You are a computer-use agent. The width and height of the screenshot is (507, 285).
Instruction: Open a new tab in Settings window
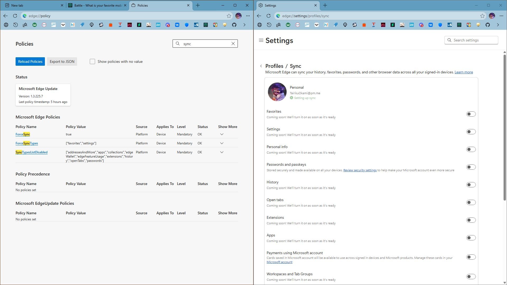click(x=325, y=5)
